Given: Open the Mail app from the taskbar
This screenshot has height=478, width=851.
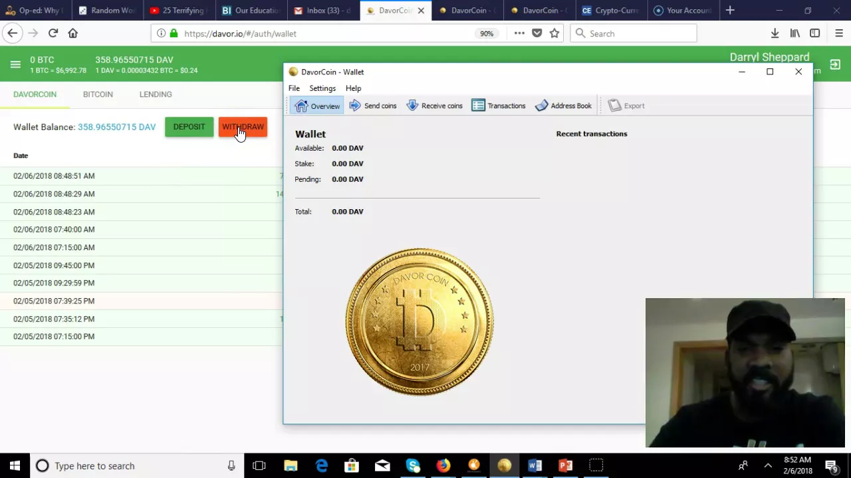Looking at the screenshot, I should click(382, 465).
